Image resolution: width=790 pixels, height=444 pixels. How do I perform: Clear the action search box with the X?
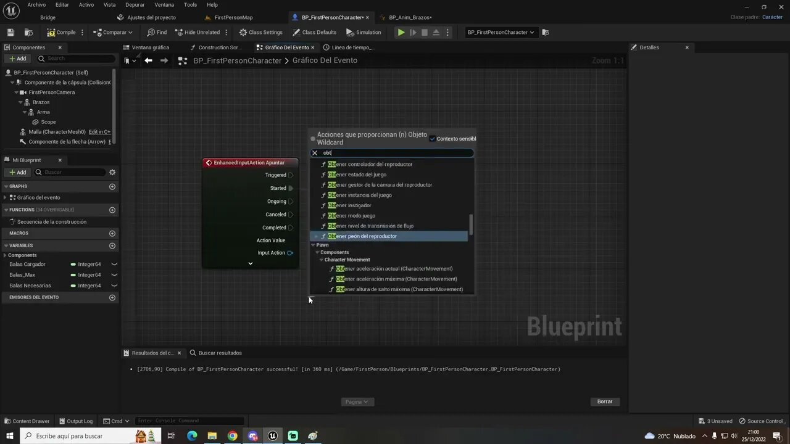[315, 153]
